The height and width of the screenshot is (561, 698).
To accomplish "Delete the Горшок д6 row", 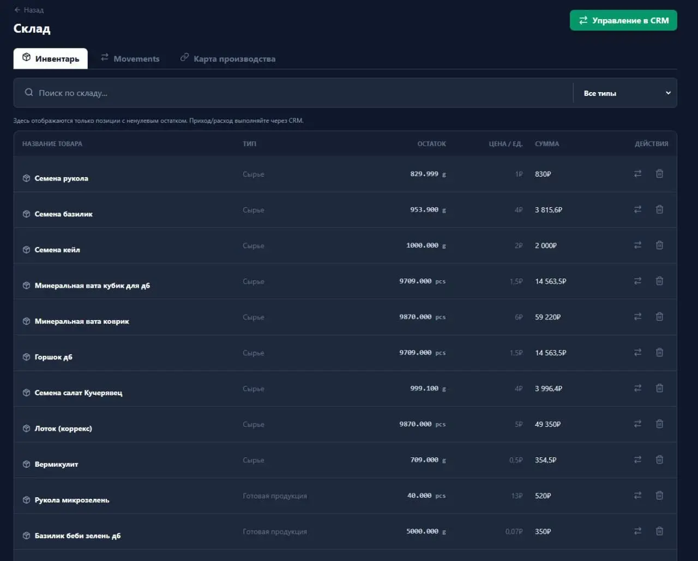I will (659, 353).
